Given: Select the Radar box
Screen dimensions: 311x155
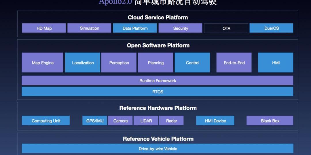Looking at the screenshot, I should click(x=171, y=120).
